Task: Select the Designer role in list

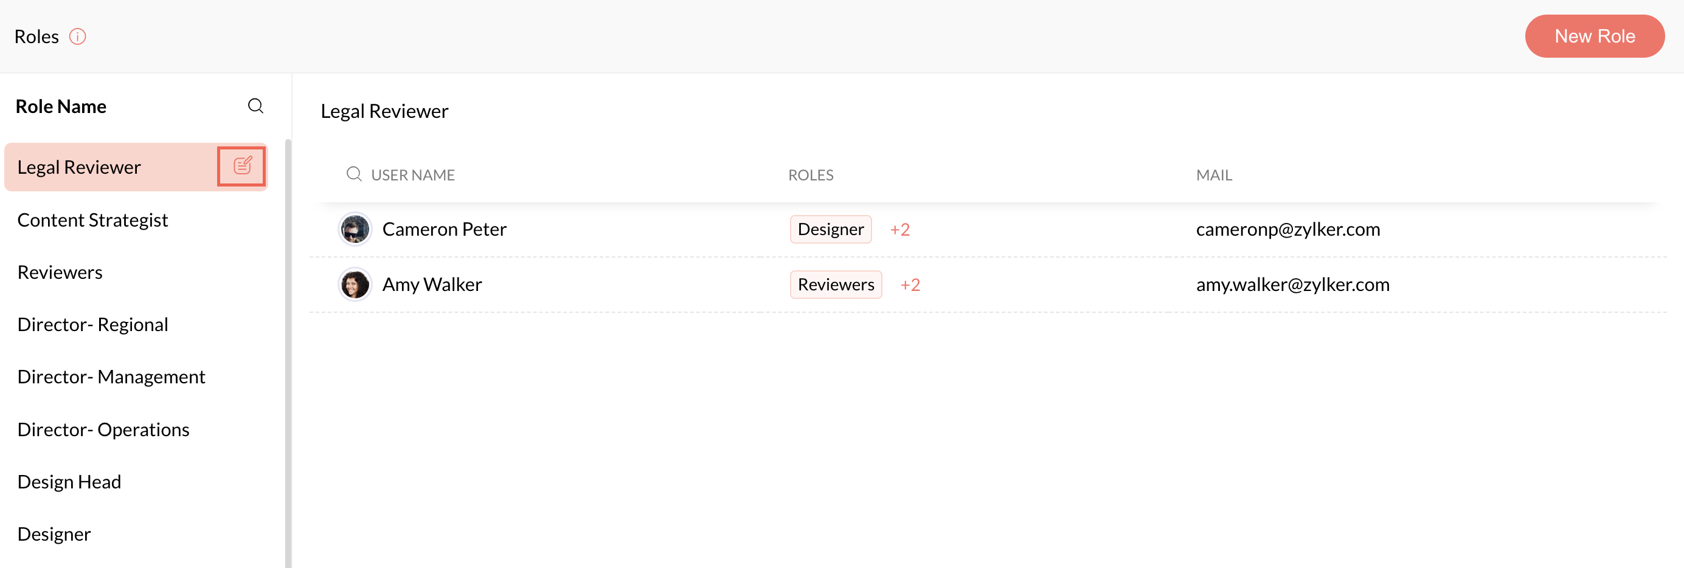Action: click(54, 534)
